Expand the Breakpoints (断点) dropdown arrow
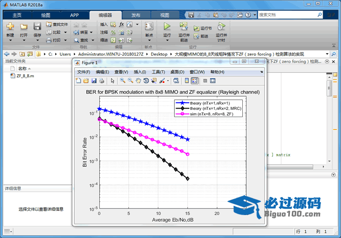The height and width of the screenshot is (238, 341). [x=149, y=40]
